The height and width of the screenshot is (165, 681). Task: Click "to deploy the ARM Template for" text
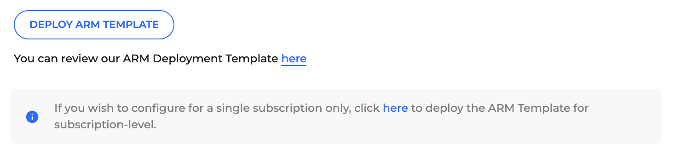(x=500, y=109)
